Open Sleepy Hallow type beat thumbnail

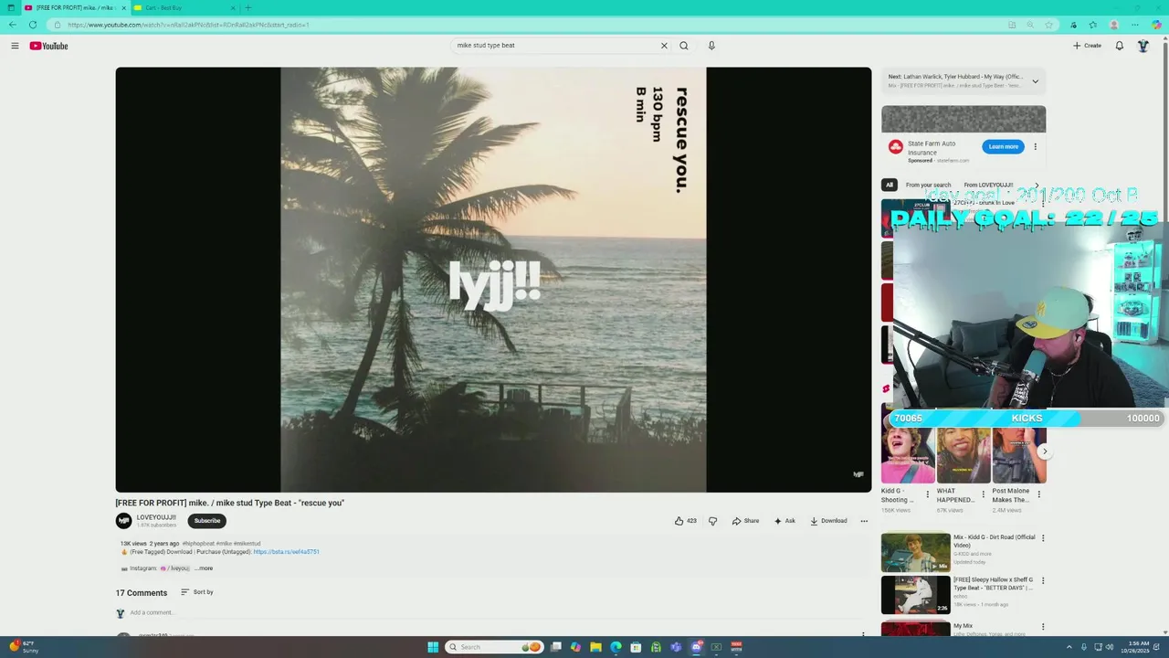915,595
